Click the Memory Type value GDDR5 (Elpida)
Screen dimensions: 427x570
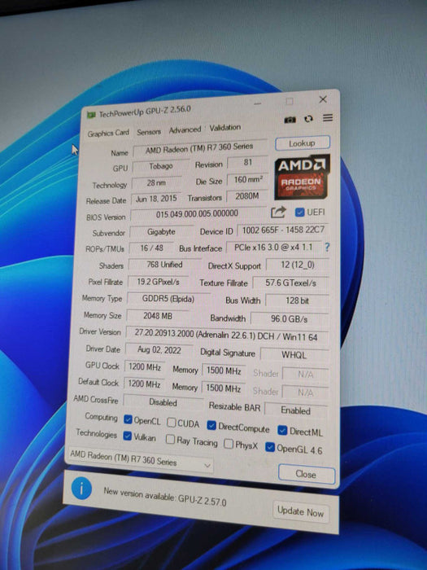click(168, 299)
